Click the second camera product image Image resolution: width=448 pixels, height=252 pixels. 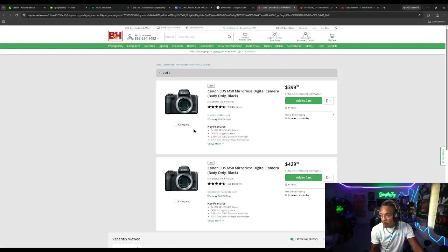(x=181, y=178)
